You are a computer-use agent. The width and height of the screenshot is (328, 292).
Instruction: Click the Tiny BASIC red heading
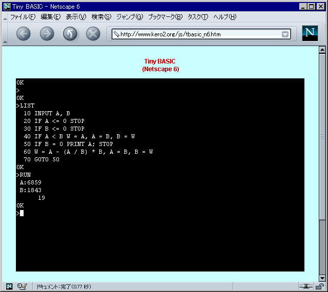point(160,61)
